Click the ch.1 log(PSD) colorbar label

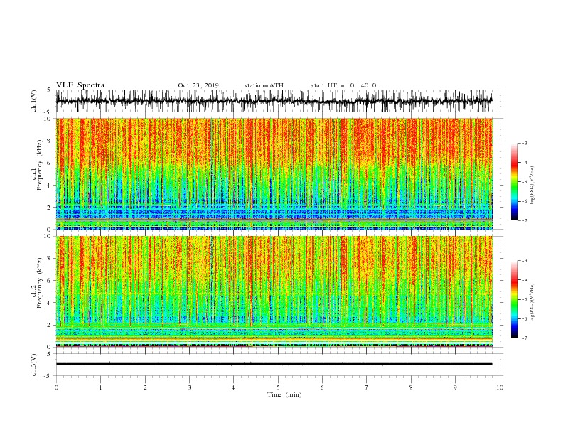click(532, 186)
